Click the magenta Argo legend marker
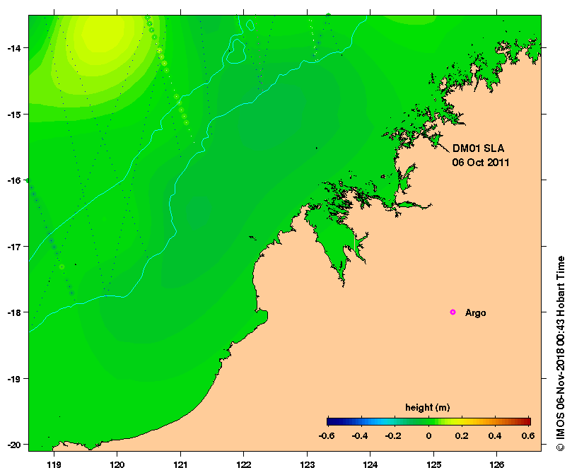Screen dimensions: 572x475 [453, 312]
